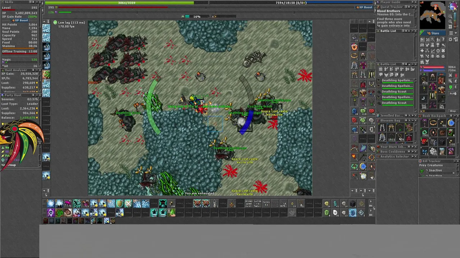Click the helmet equipment slot
This screenshot has height=258, width=460.
[x=433, y=77]
